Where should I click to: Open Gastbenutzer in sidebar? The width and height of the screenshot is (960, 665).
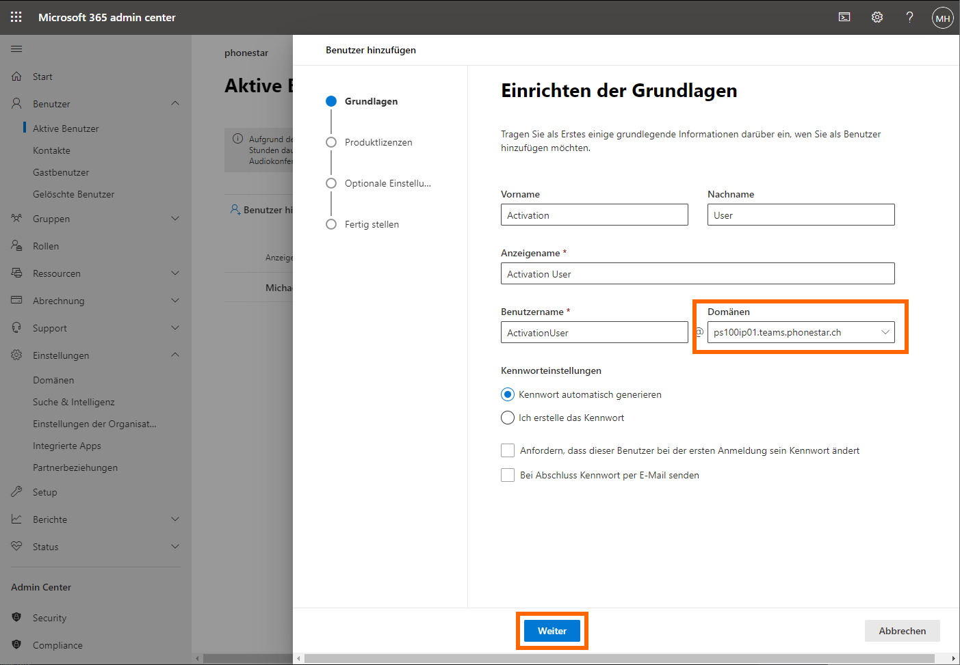(x=61, y=172)
